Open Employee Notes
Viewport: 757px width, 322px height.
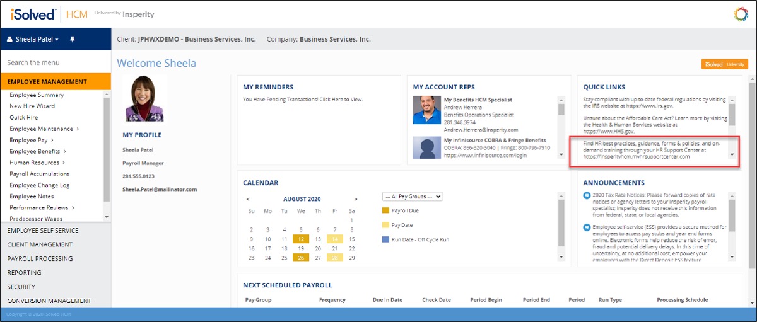click(32, 197)
